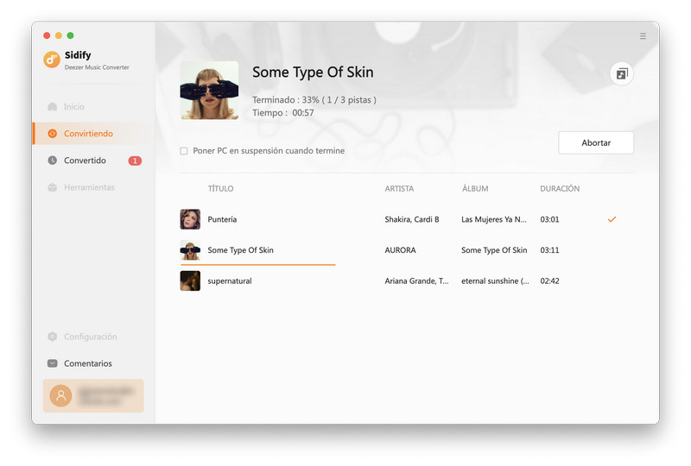Click the Some Type Of Skin album cell
Image resolution: width=691 pixels, height=466 pixels.
(494, 250)
